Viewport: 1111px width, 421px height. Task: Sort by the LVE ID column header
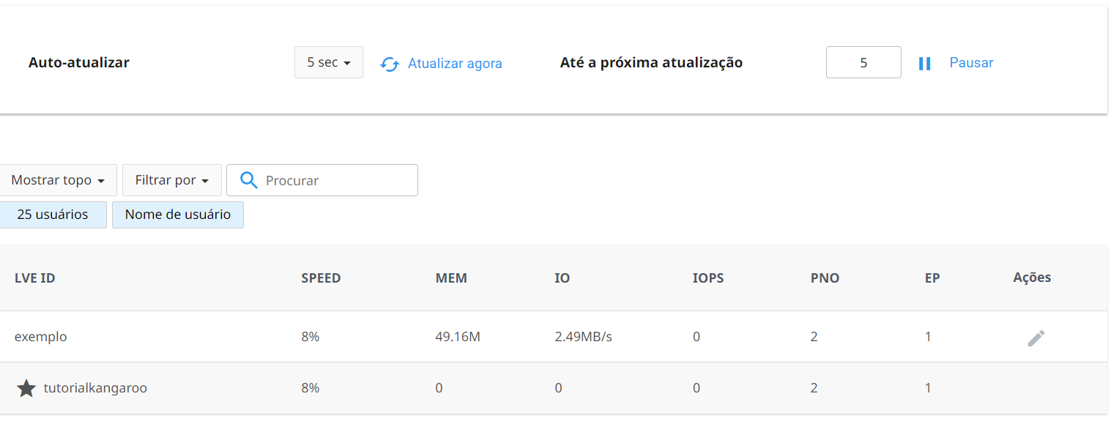[x=35, y=278]
